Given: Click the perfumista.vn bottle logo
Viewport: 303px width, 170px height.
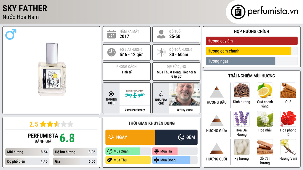Looking at the screenshot, I should (x=238, y=12).
